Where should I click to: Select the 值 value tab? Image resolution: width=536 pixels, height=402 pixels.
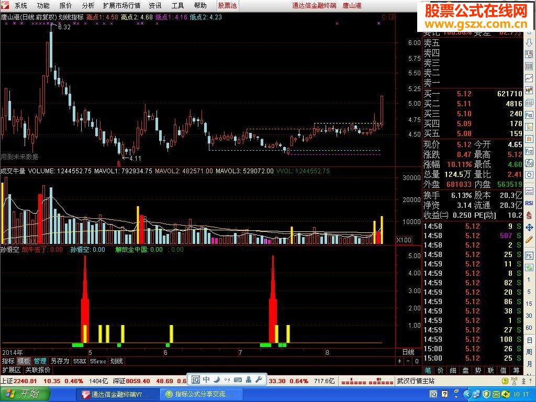(504, 370)
